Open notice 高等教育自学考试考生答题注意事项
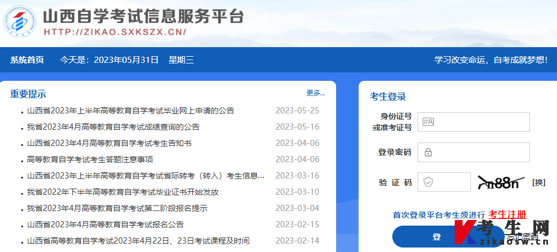 [x=90, y=159]
